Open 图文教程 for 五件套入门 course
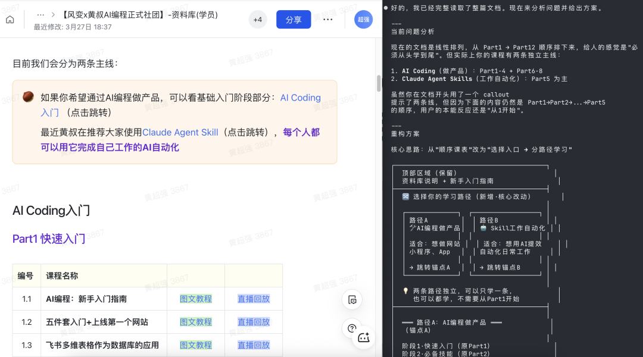The height and width of the screenshot is (357, 643). pos(196,322)
